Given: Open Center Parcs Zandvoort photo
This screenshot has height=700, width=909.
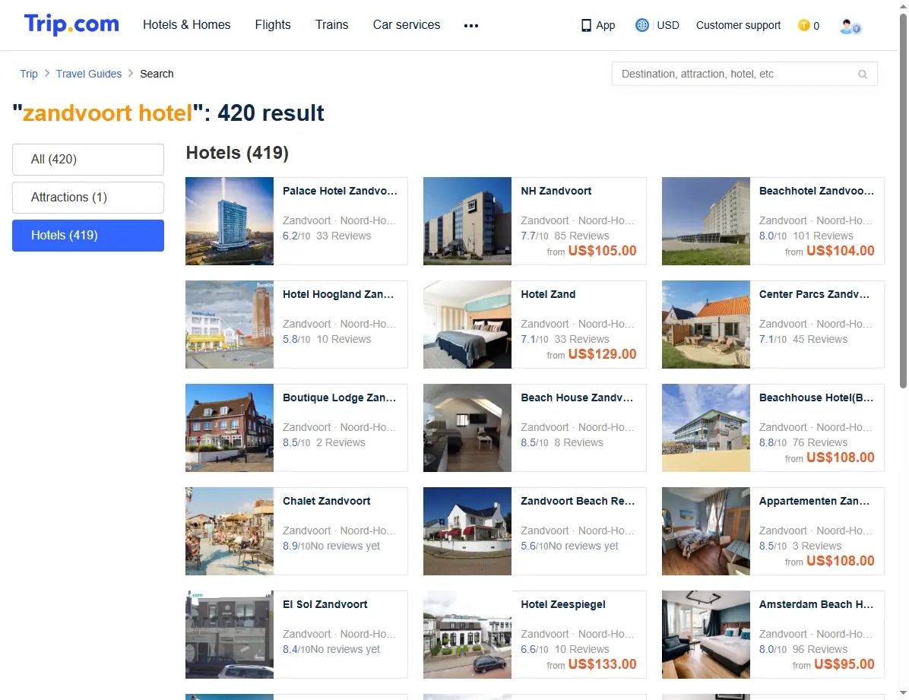Looking at the screenshot, I should point(706,325).
